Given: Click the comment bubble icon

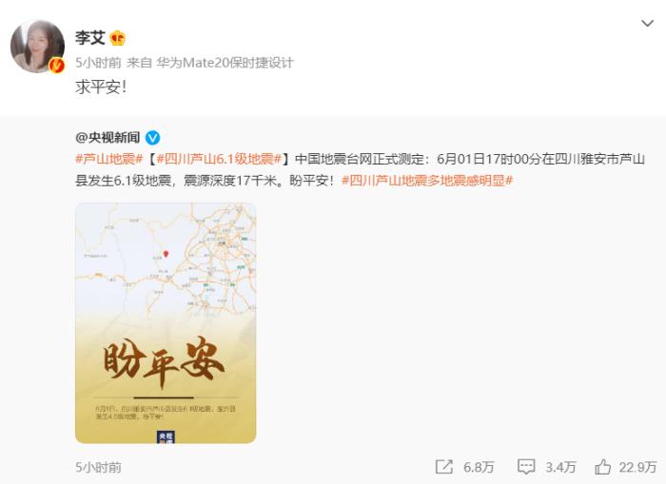Looking at the screenshot, I should 526,467.
